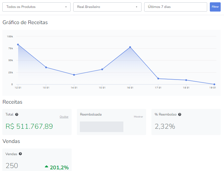The width and height of the screenshot is (224, 171).
Task: Click the 19 01 chart data point
Action: point(214,85)
